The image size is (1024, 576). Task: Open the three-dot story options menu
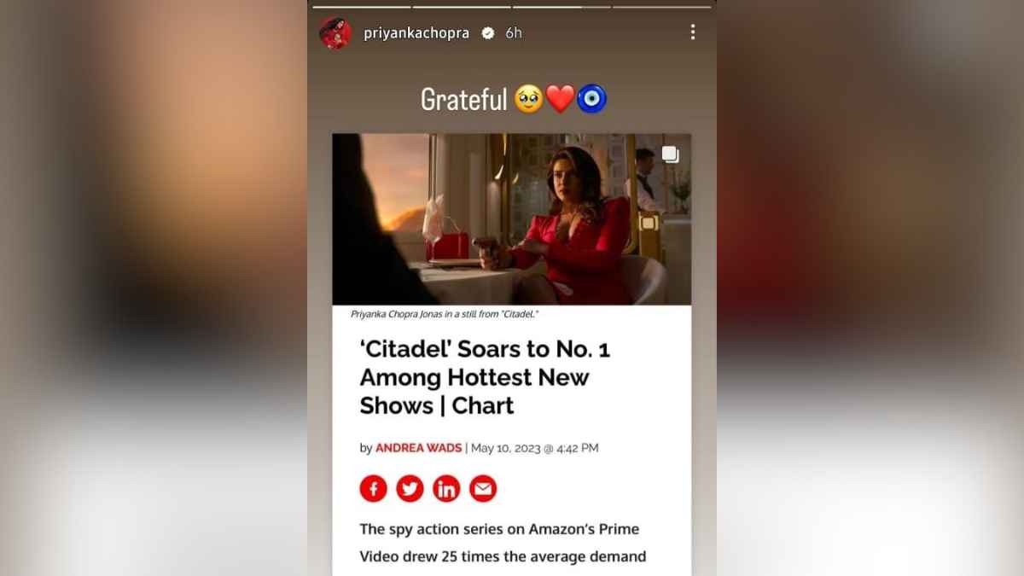point(692,32)
